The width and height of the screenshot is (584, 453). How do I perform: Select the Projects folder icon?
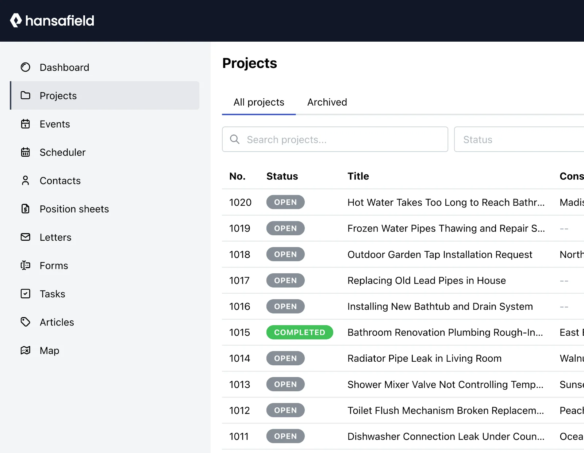(x=25, y=95)
